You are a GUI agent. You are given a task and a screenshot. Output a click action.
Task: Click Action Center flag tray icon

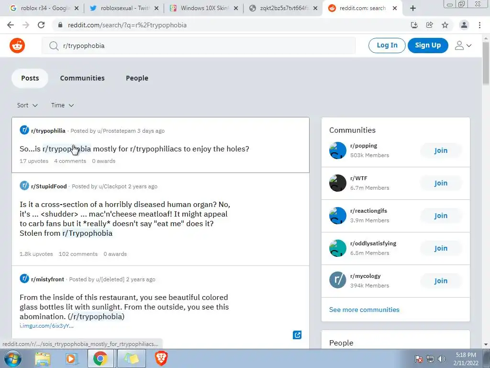click(x=419, y=359)
